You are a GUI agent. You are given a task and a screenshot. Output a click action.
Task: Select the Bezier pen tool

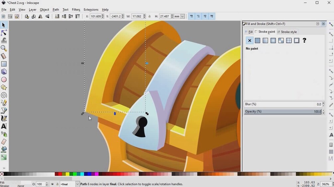coord(4,111)
